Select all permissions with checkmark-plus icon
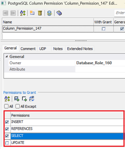The width and height of the screenshot is (125, 149). pos(17,99)
